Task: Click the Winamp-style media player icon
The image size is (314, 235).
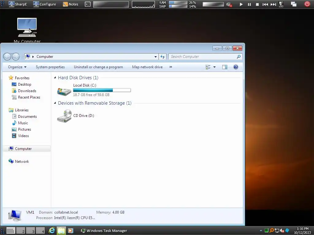Action: click(x=281, y=4)
